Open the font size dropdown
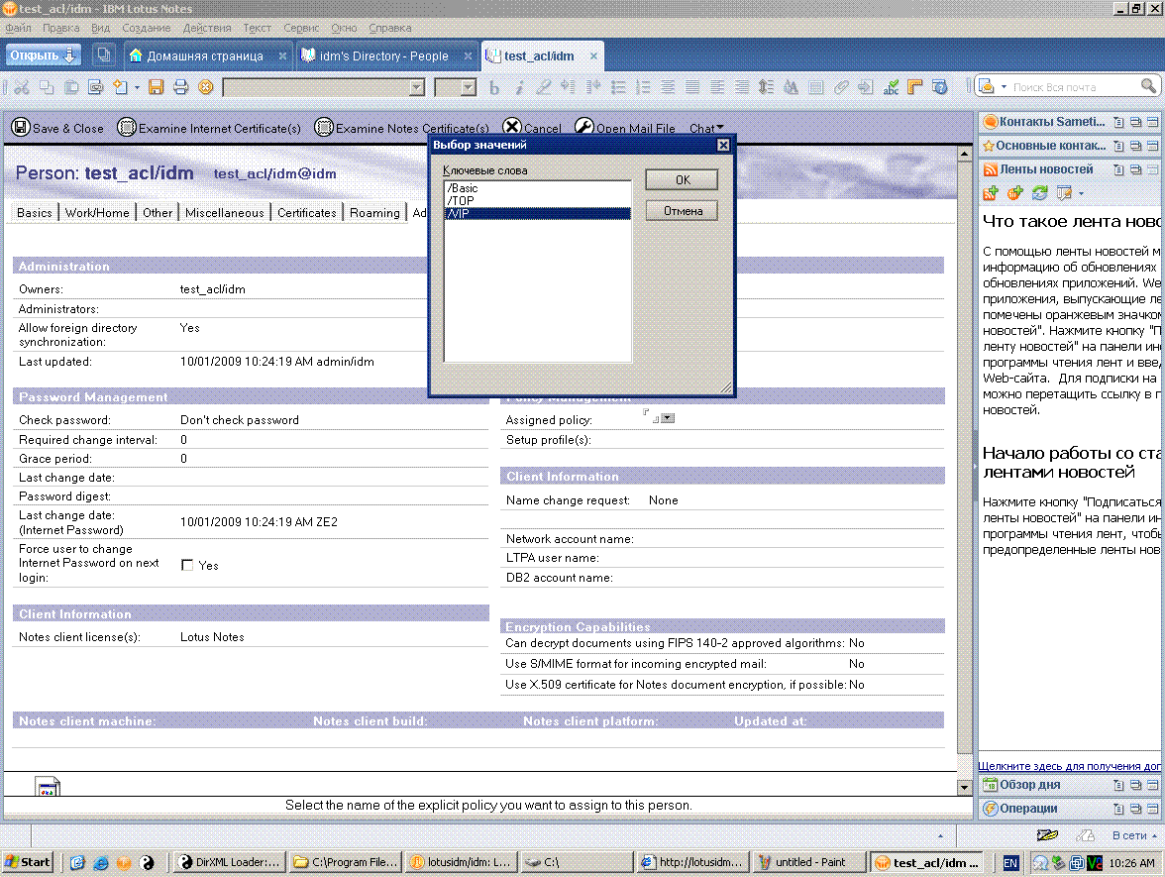The width and height of the screenshot is (1165, 877). 468,87
